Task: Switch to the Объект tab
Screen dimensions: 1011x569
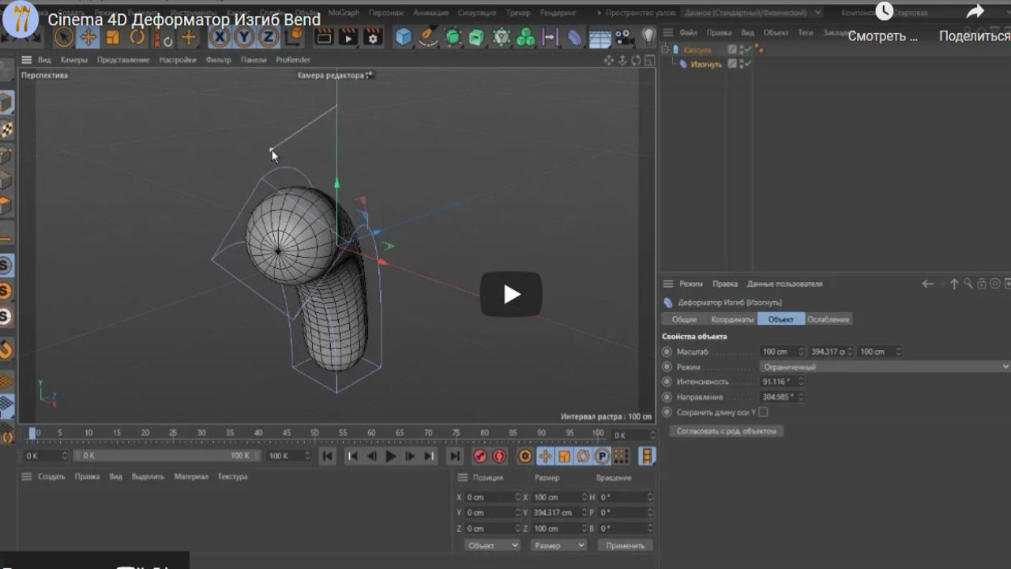Action: [x=780, y=319]
